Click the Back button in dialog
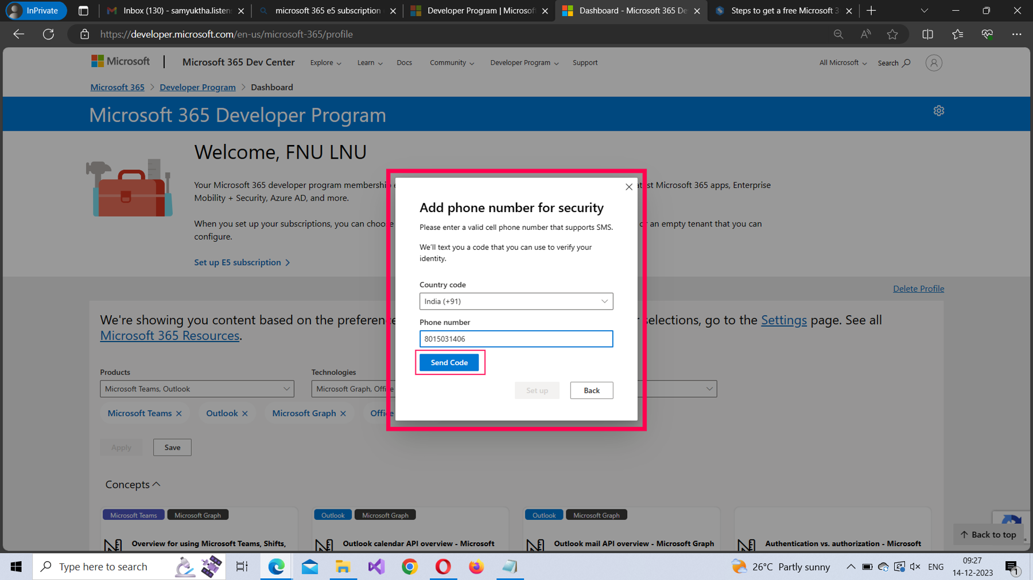This screenshot has width=1033, height=580. coord(591,390)
